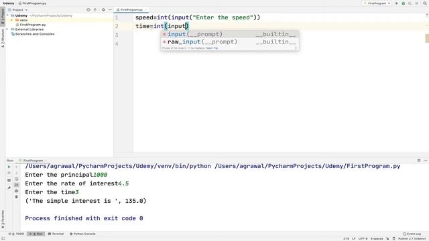429x241 pixels.
Task: Toggle the Structure tool window side tab
Action: [3, 37]
